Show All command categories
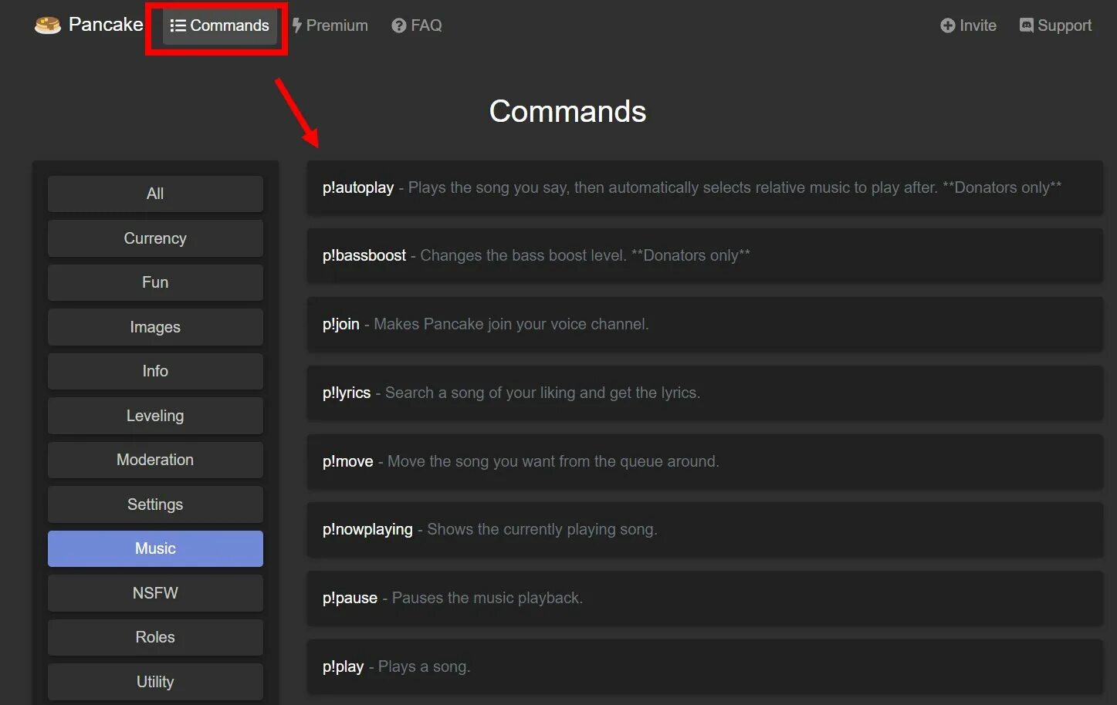The image size is (1117, 705). 155,194
